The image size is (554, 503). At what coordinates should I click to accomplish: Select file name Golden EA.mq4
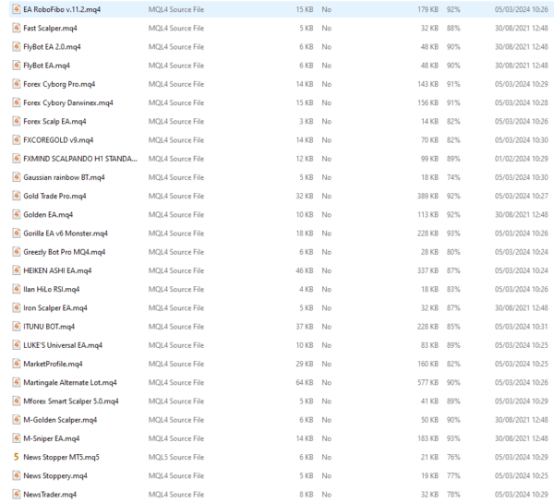[48, 215]
